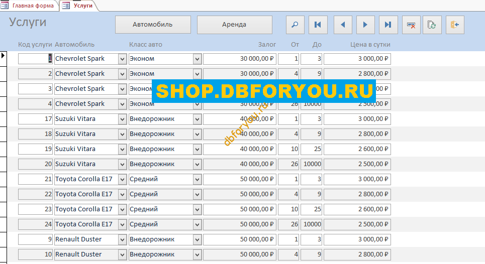485x264 pixels.
Task: Select the Услуги tab
Action: click(x=79, y=6)
